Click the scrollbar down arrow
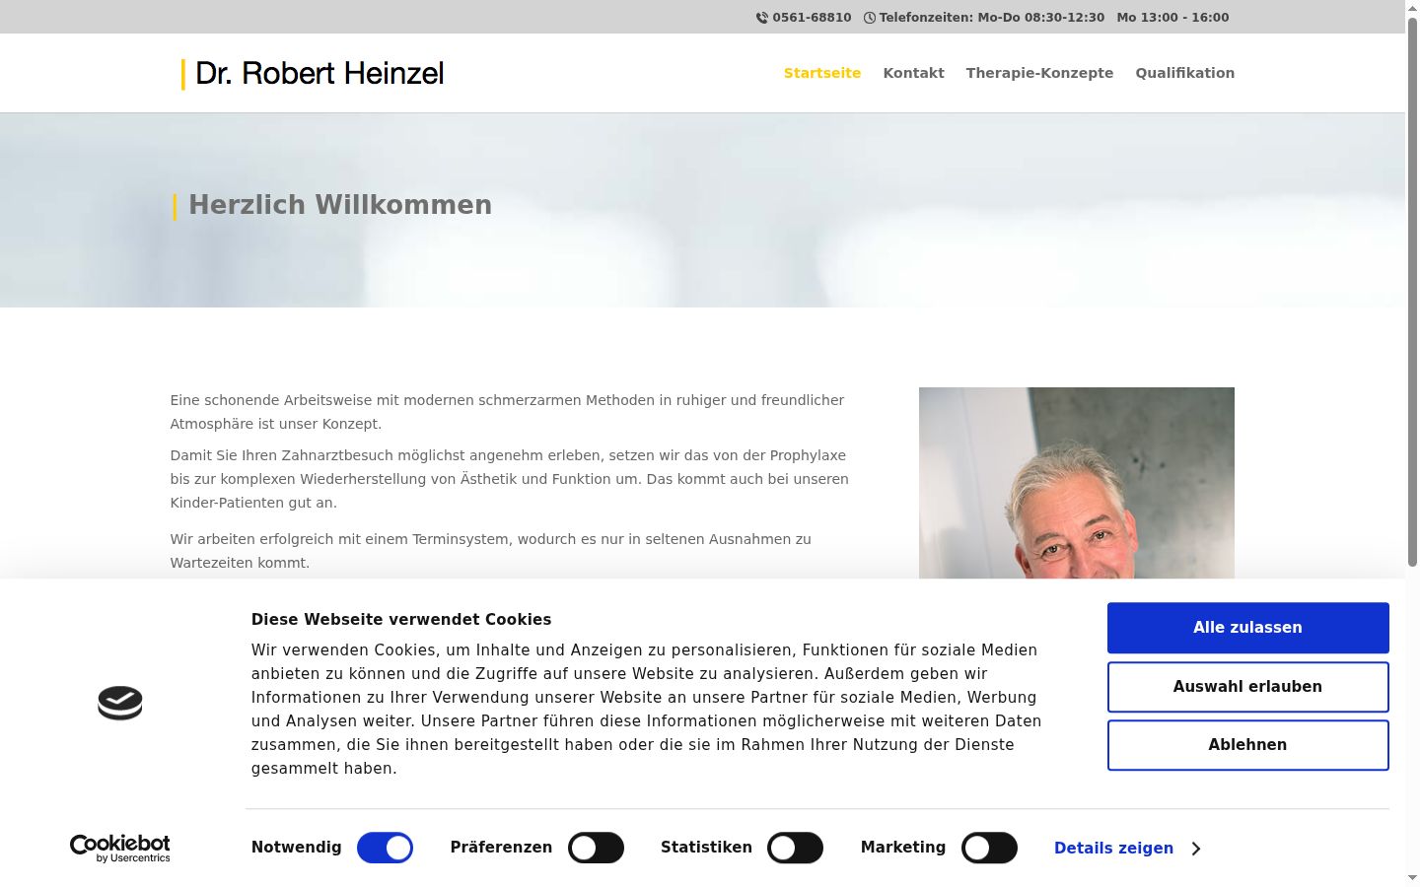This screenshot has width=1420, height=887. (x=1412, y=877)
